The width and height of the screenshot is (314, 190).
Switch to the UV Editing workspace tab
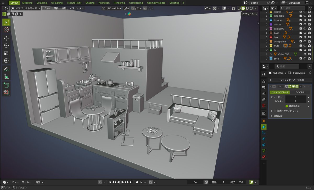pyautogui.click(x=57, y=3)
